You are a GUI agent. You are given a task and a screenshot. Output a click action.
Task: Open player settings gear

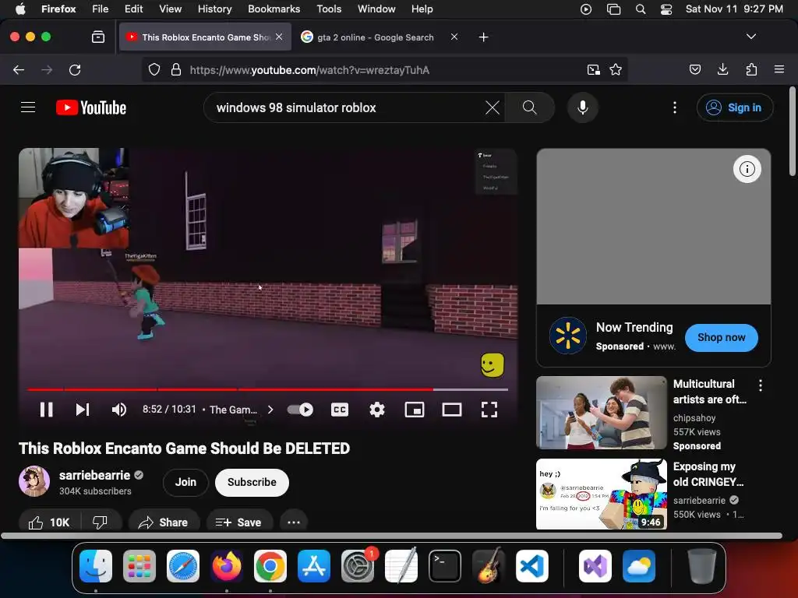(x=376, y=410)
